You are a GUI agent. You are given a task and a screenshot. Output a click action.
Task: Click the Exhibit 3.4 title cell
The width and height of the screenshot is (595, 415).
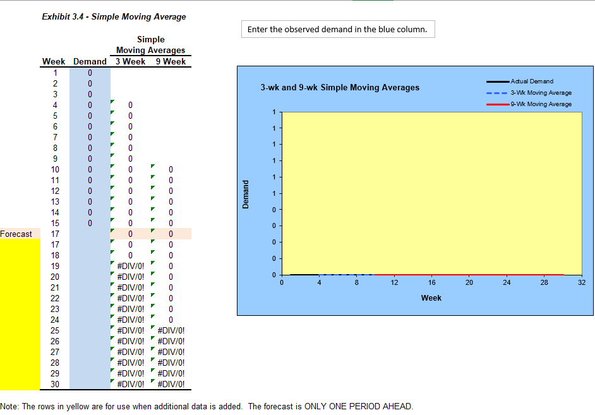[x=114, y=16]
